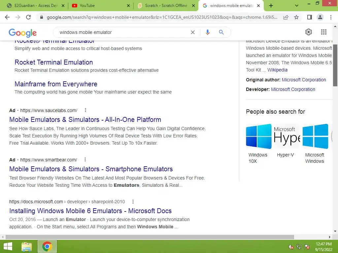Close the E2Guardian tab

pos(63,6)
